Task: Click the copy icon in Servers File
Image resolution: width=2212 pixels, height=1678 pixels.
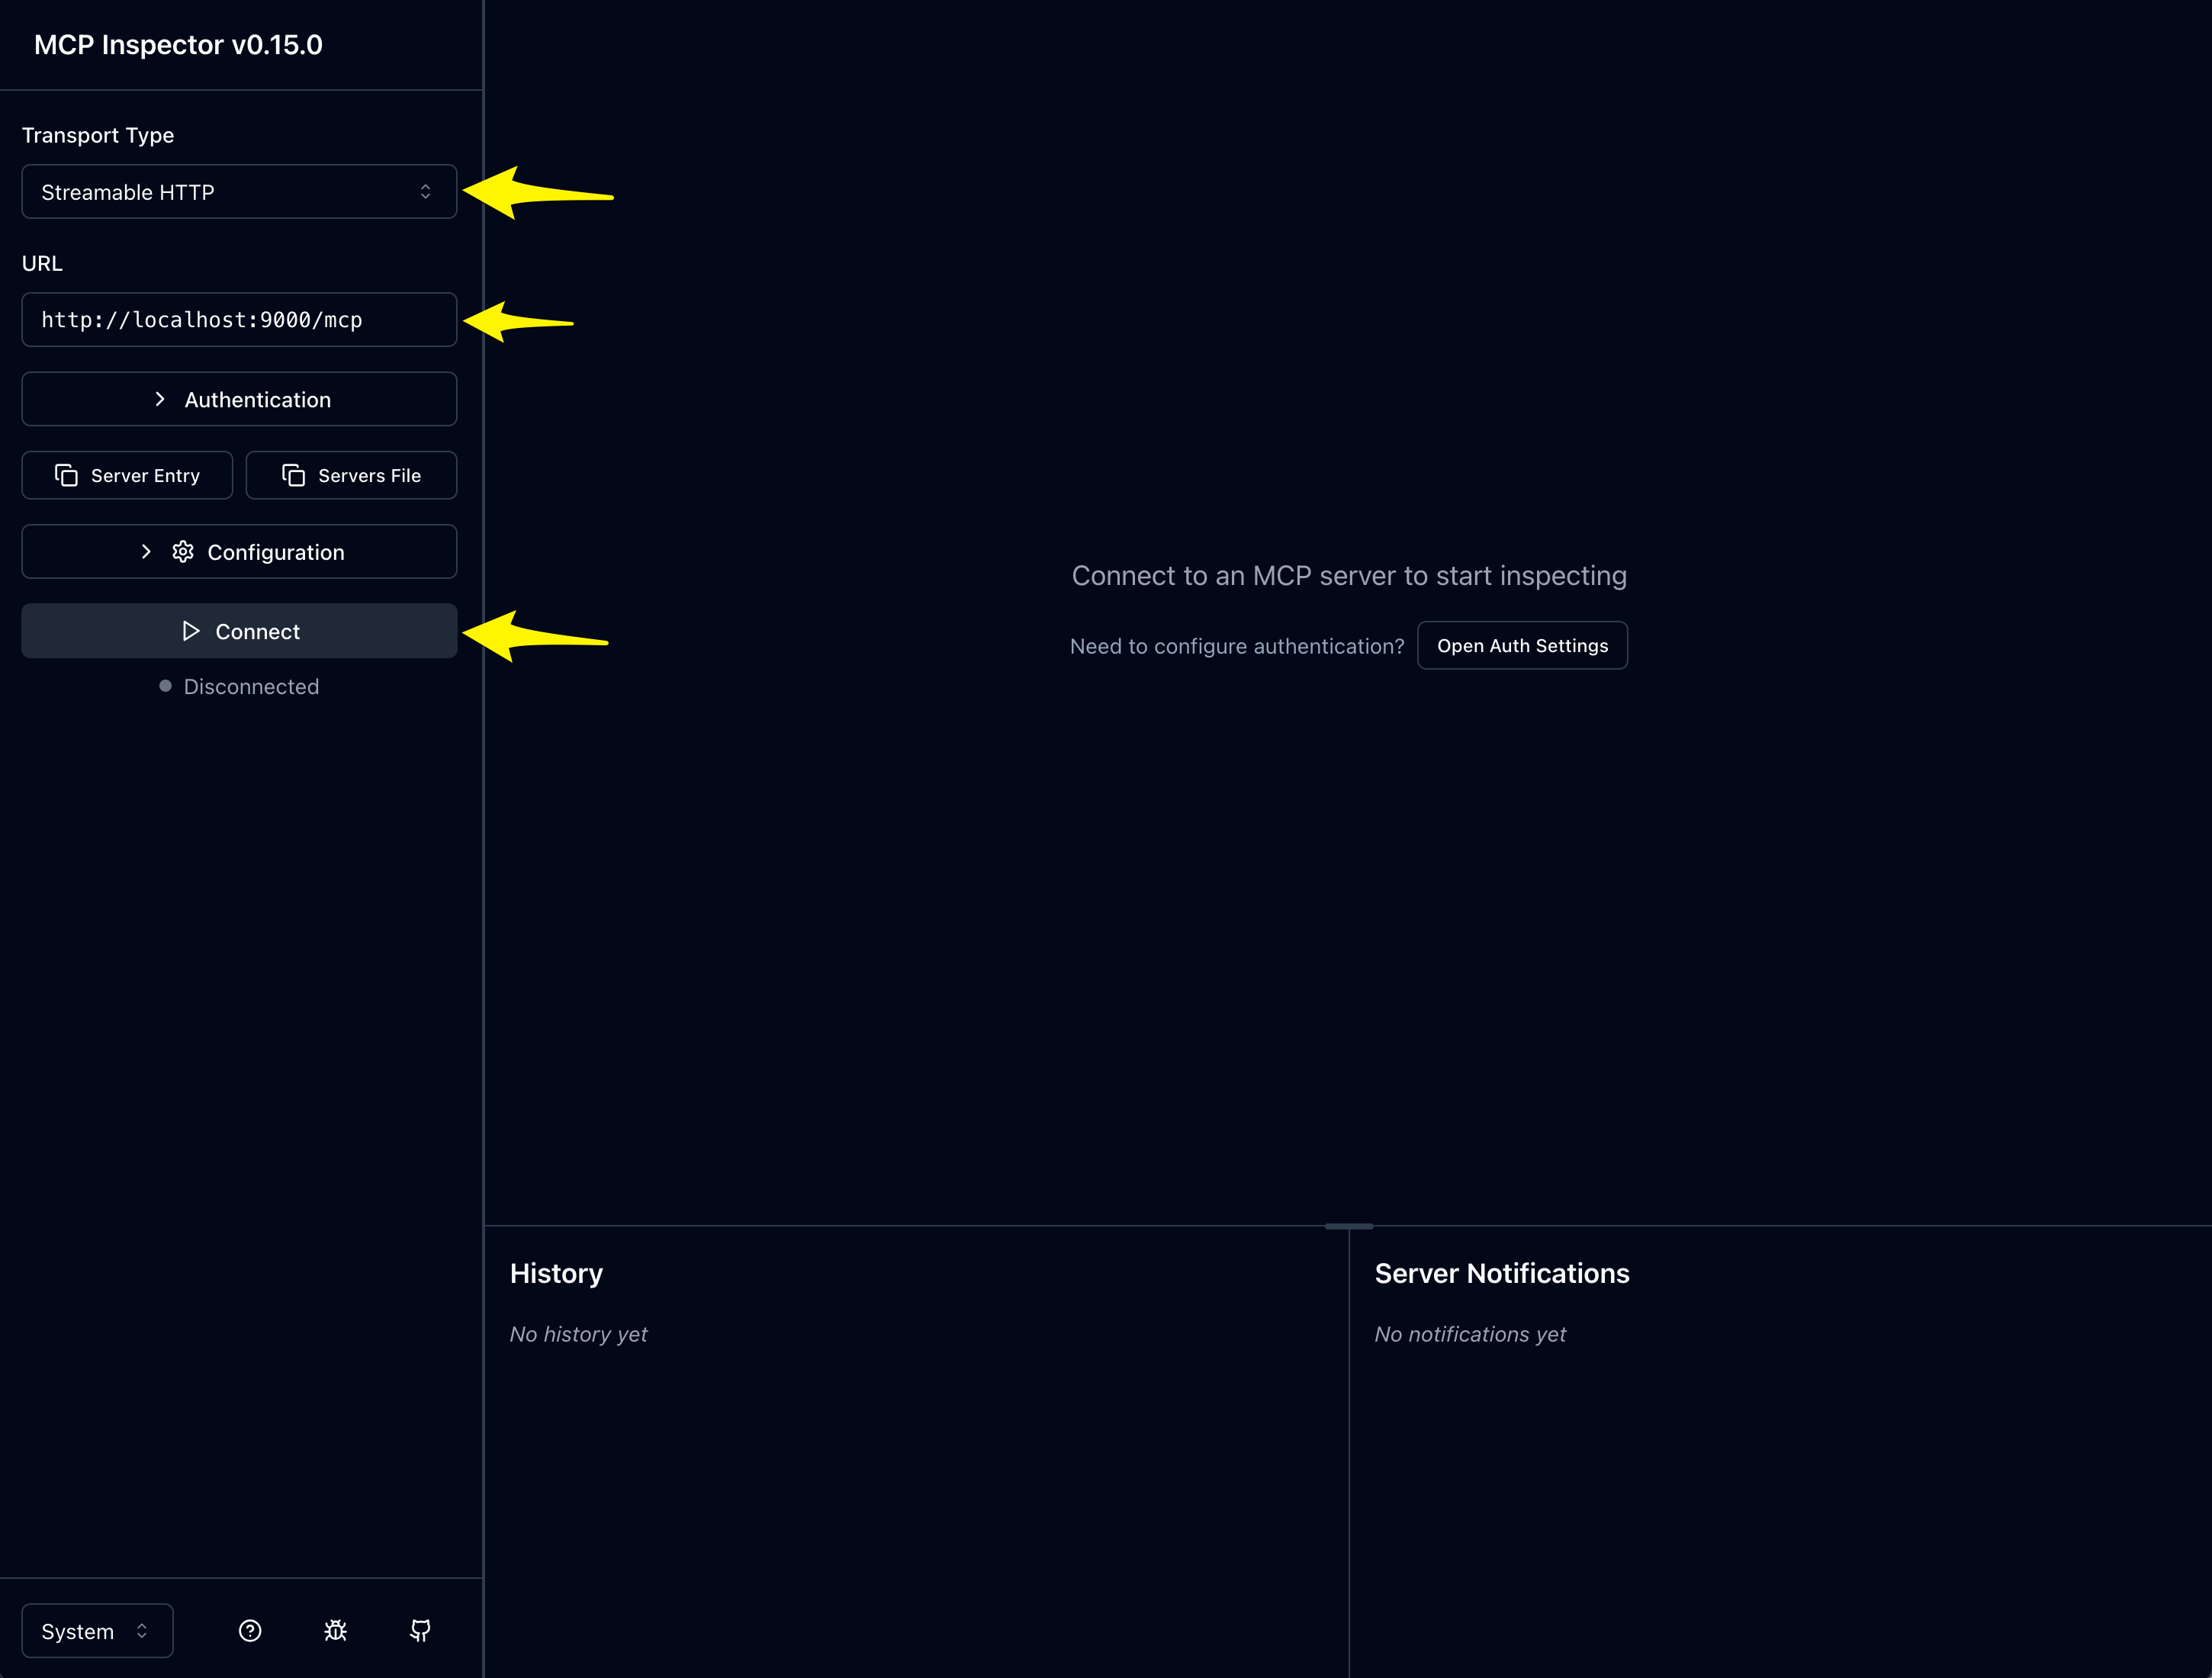Action: coord(293,475)
